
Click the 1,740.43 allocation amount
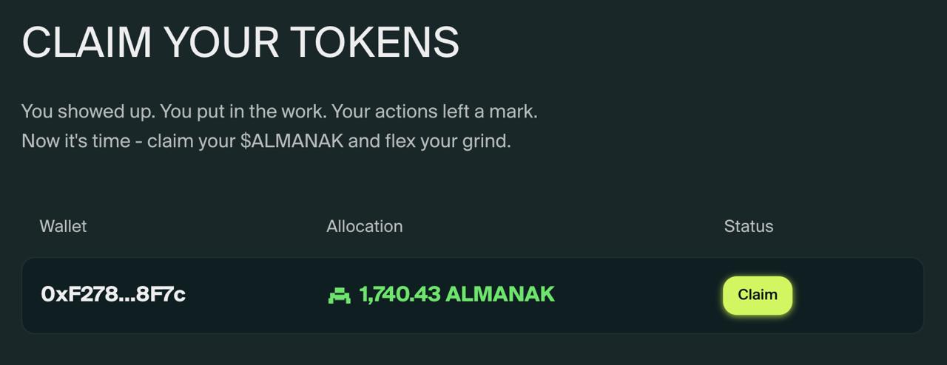coord(400,294)
